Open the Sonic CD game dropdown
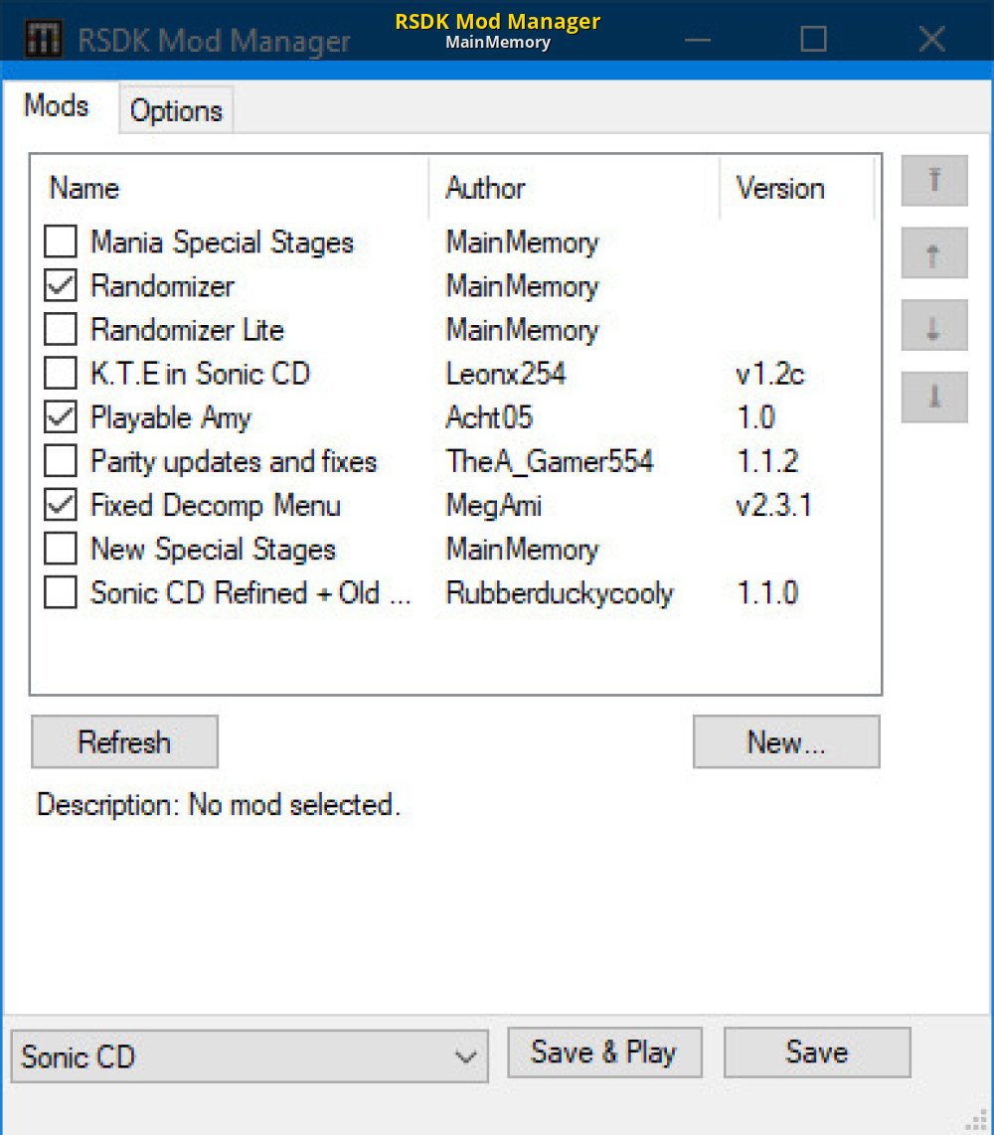The image size is (994, 1135). click(249, 1055)
